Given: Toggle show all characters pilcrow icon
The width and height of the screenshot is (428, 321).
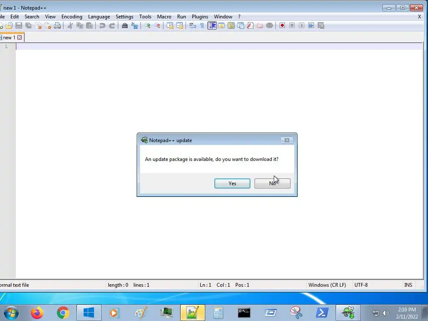Looking at the screenshot, I should [202, 25].
